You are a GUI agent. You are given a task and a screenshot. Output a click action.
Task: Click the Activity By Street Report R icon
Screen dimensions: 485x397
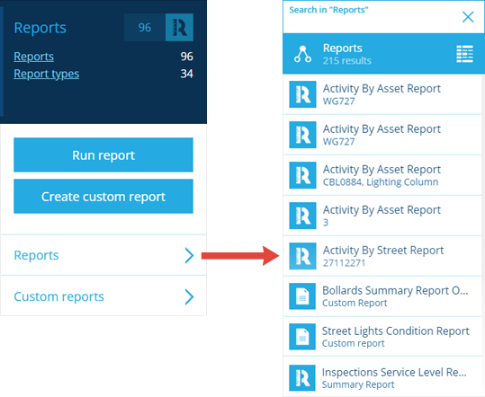302,256
